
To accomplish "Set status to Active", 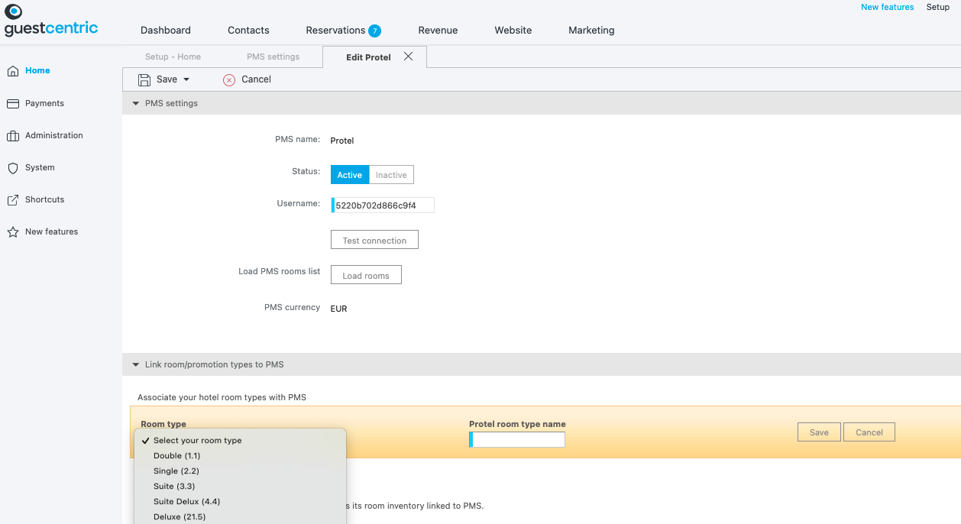I will pyautogui.click(x=350, y=175).
